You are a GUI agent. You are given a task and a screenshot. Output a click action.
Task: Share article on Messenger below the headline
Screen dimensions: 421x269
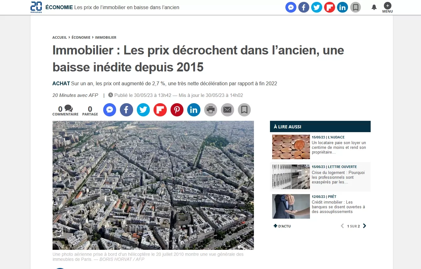tap(109, 110)
